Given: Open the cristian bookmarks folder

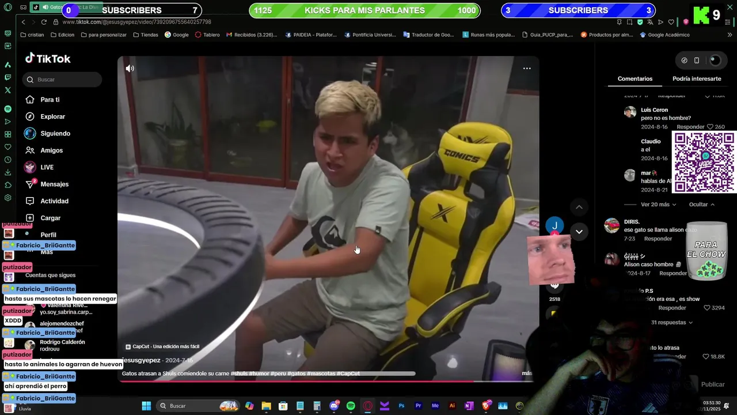Looking at the screenshot, I should (32, 35).
